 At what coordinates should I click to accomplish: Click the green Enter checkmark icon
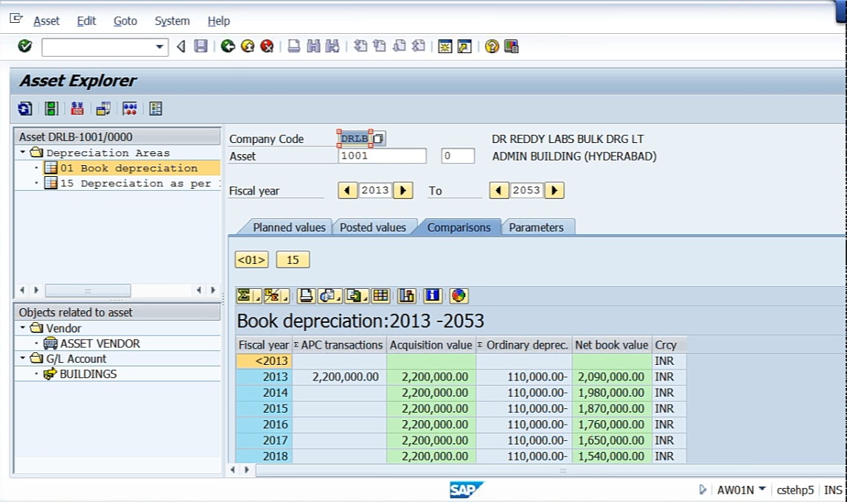point(25,46)
